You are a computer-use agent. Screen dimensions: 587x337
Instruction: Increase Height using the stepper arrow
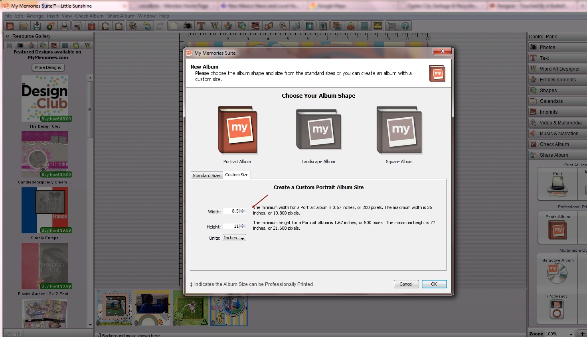pos(243,225)
